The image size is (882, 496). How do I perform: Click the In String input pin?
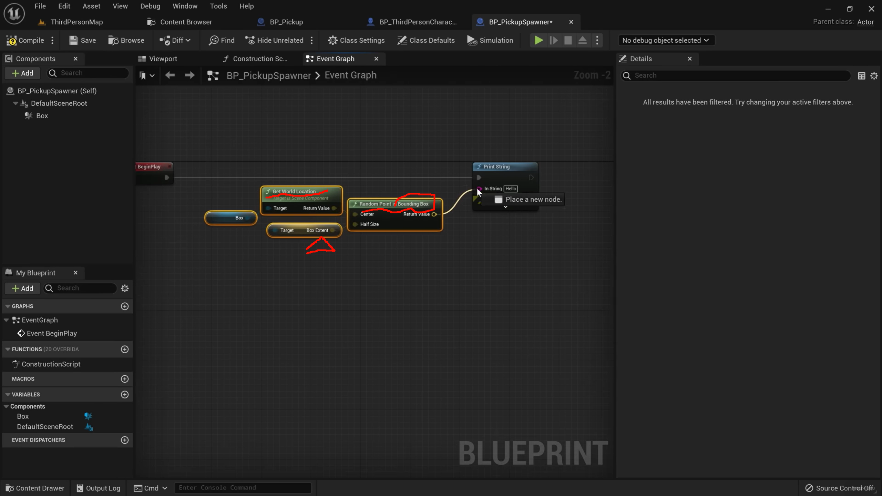pos(479,189)
